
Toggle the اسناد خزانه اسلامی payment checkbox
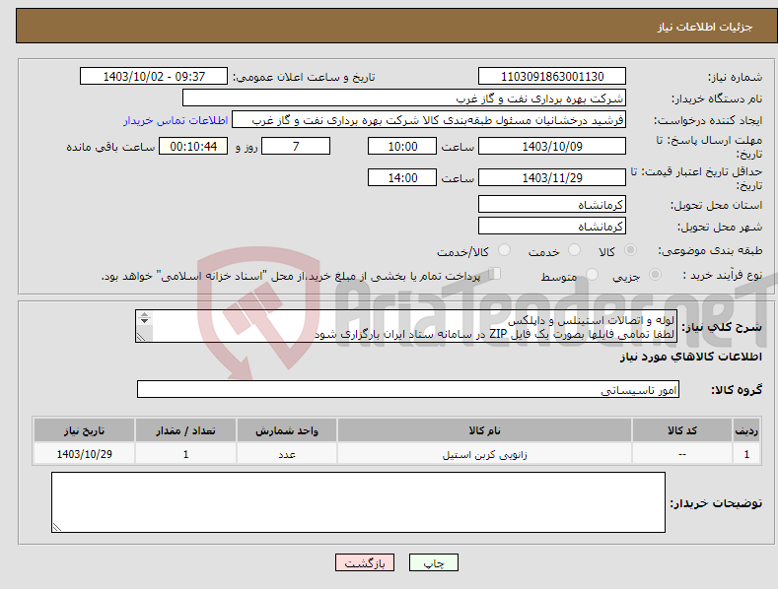[x=495, y=274]
